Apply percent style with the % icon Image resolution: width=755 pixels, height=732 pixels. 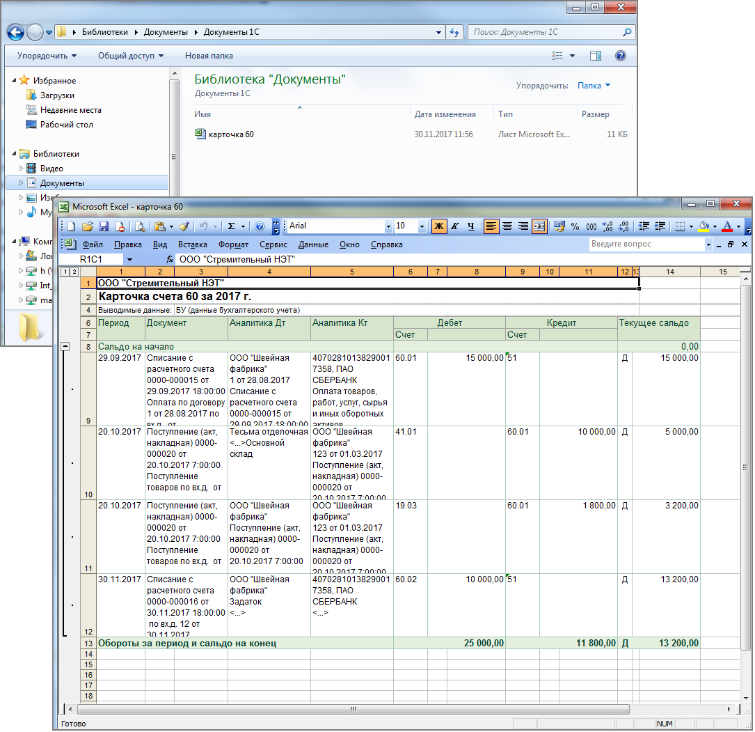[575, 226]
